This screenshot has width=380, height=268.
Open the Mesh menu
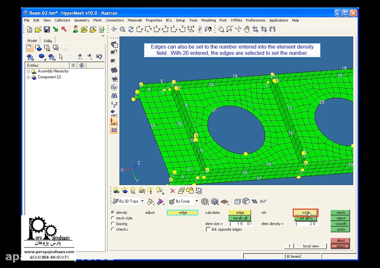coord(98,20)
